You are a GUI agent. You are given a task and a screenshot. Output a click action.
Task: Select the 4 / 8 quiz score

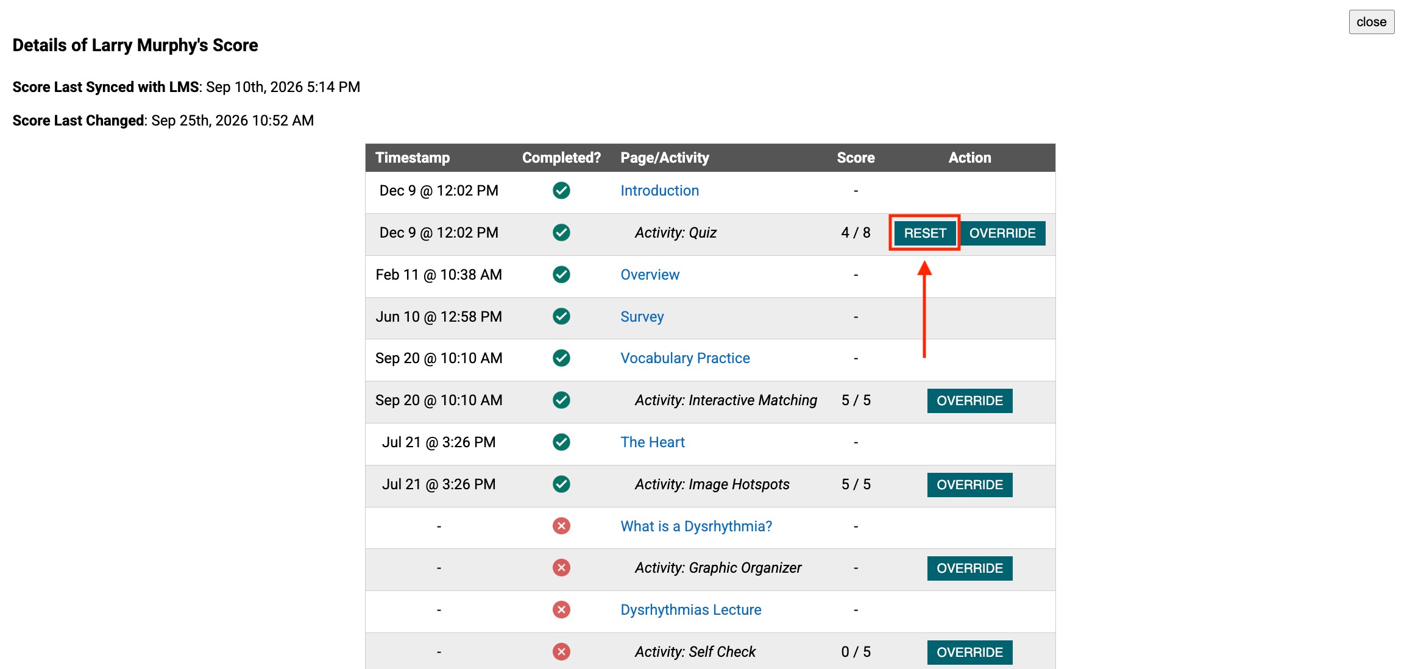(x=856, y=233)
